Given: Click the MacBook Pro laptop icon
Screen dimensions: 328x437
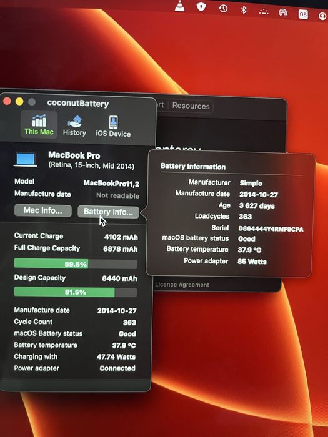Looking at the screenshot, I should click(26, 160).
